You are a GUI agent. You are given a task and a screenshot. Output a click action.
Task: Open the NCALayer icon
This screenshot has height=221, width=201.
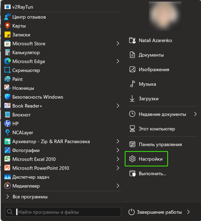[x=8, y=132]
